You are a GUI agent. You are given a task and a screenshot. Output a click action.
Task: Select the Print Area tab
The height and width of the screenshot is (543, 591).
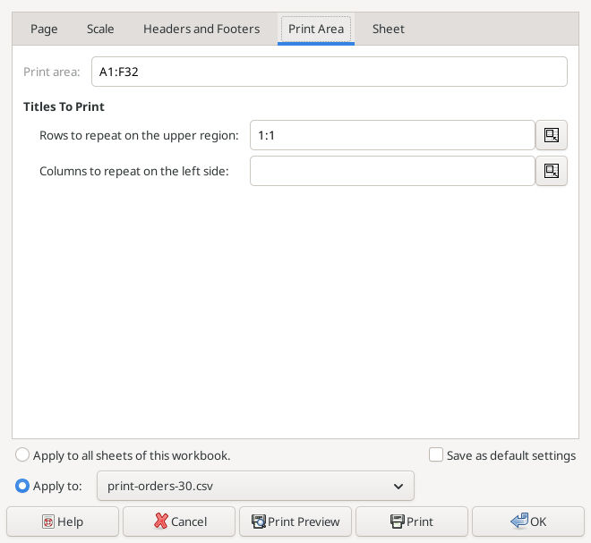tap(316, 29)
